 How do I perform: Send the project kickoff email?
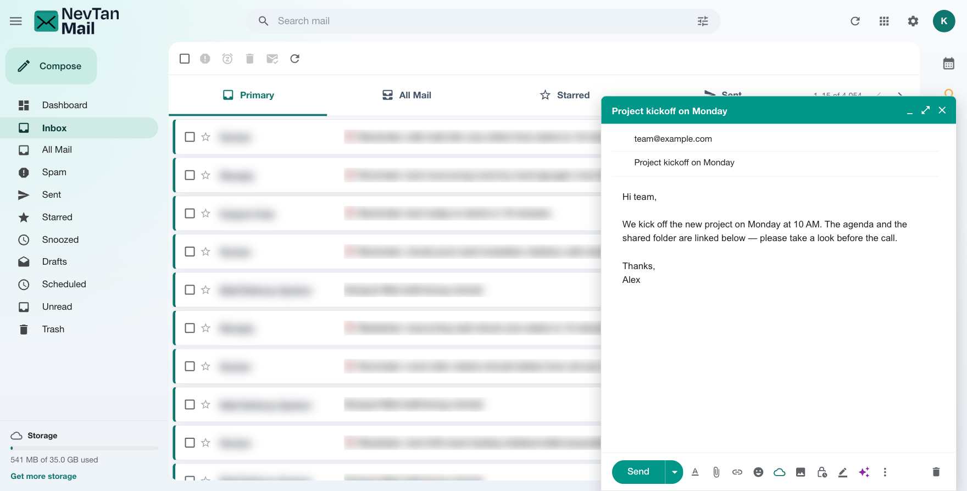click(x=638, y=472)
